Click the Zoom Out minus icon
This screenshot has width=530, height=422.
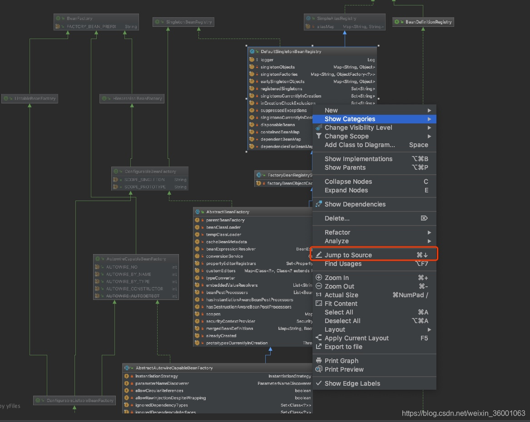coord(318,286)
